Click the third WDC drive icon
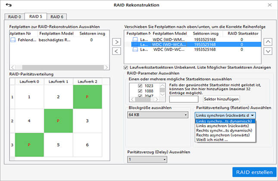 pos(135,49)
